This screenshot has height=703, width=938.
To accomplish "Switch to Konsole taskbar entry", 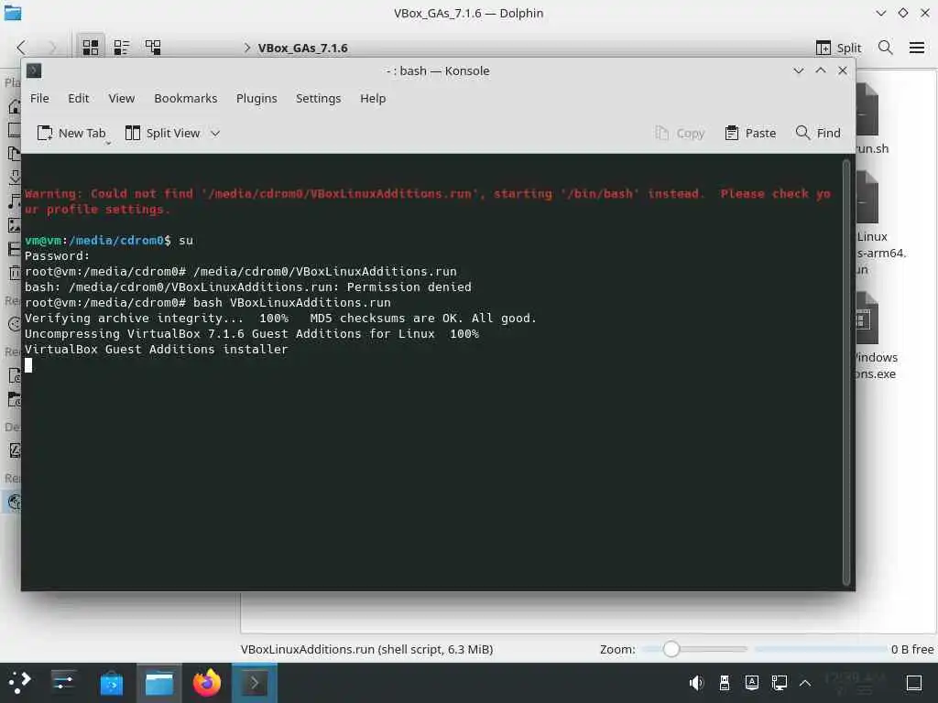I will 255,682.
